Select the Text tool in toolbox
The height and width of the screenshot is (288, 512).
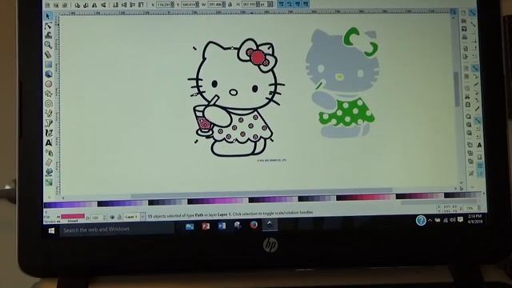[x=49, y=142]
